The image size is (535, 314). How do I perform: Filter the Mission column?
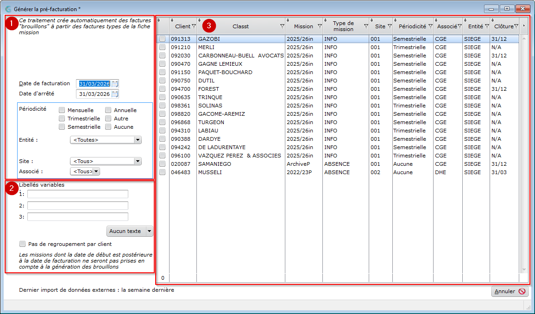(320, 26)
